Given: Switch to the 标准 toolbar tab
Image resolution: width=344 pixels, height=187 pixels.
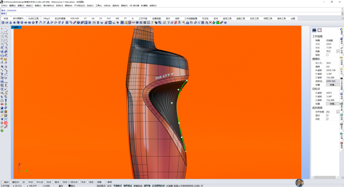Looking at the screenshot, I should tap(6, 18).
